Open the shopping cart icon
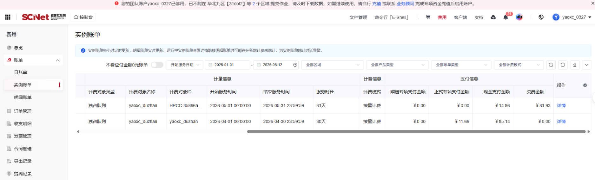The image size is (595, 180). pyautogui.click(x=428, y=17)
